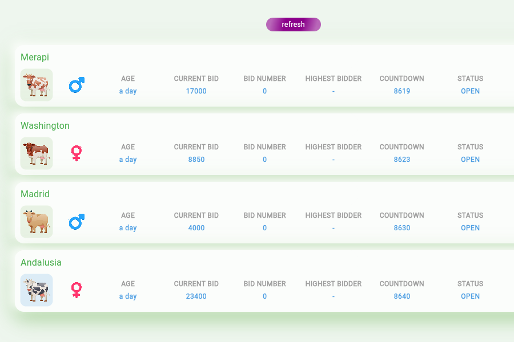Click Washington's countdown value 8623
Image resolution: width=514 pixels, height=342 pixels.
click(x=402, y=160)
